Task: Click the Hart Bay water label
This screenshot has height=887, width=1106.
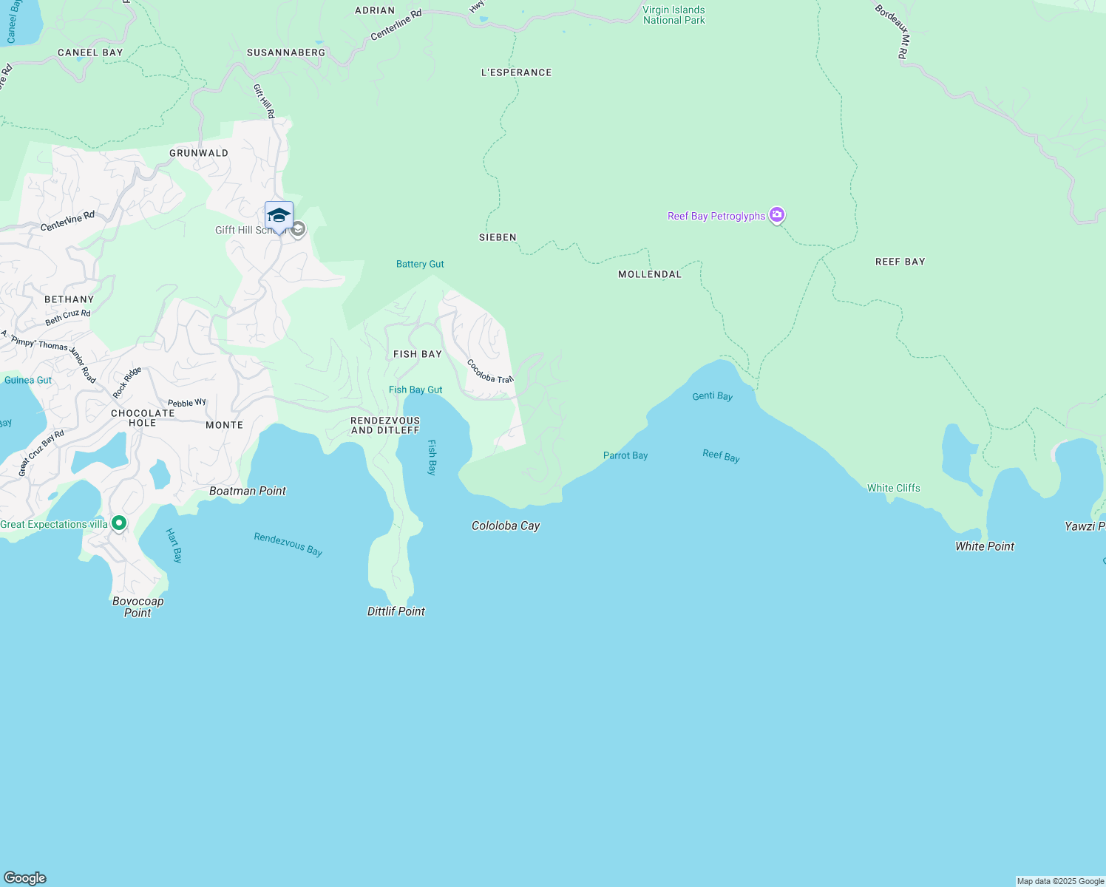Action: [174, 546]
